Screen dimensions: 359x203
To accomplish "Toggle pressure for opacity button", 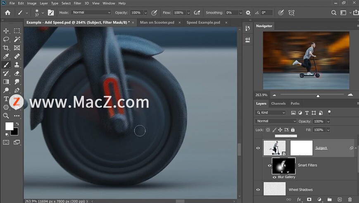I will (x=154, y=13).
